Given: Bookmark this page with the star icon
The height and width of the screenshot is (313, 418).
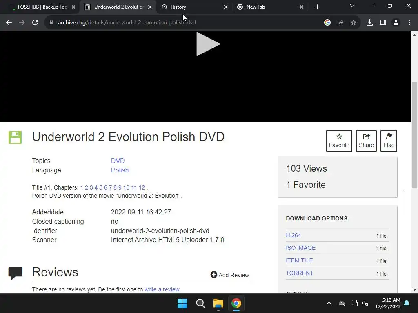Looking at the screenshot, I should click(x=354, y=23).
